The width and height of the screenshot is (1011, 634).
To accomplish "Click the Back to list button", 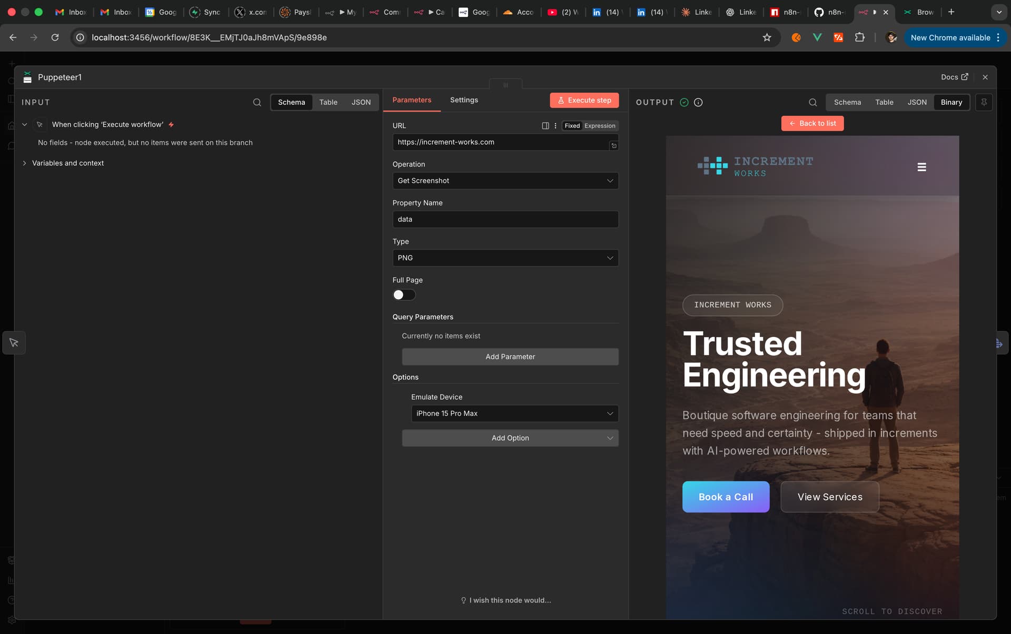I will (812, 123).
